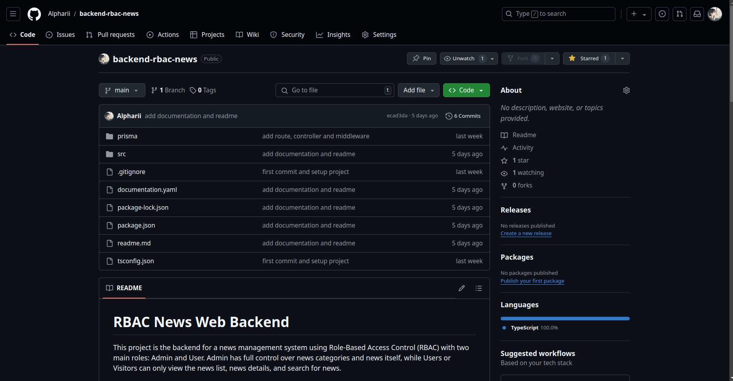Open the src folder
The width and height of the screenshot is (733, 381).
pyautogui.click(x=122, y=154)
